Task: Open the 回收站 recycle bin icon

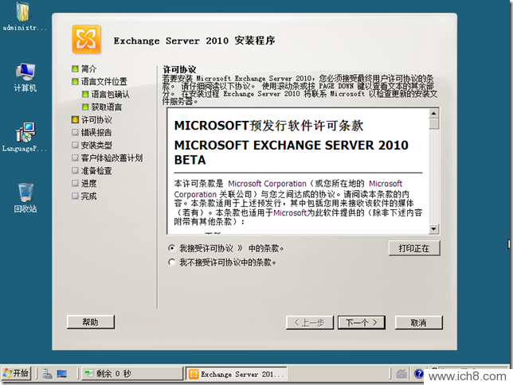Action: (25, 198)
